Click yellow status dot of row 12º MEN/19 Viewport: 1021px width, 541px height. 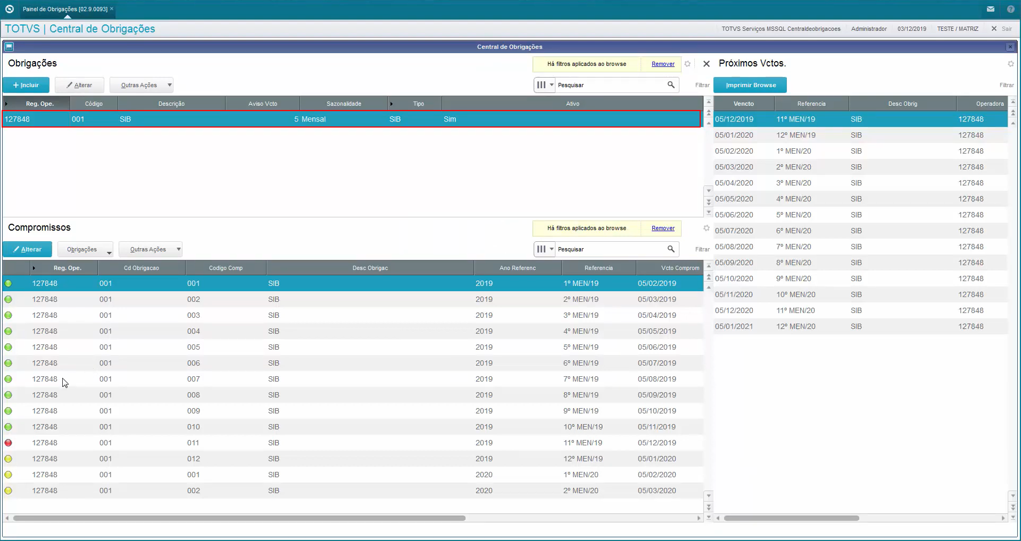pyautogui.click(x=9, y=459)
